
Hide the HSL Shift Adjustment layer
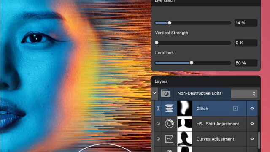pos(252,124)
